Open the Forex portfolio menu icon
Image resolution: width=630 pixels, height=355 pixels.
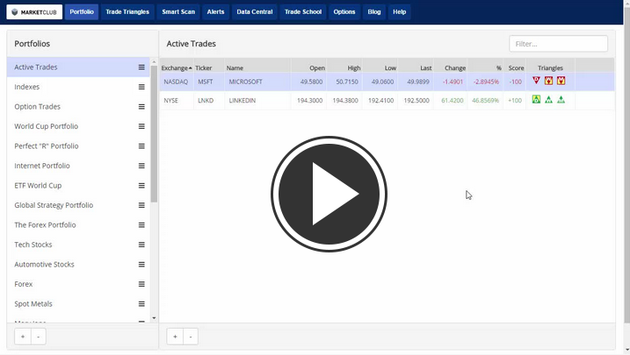click(x=141, y=284)
